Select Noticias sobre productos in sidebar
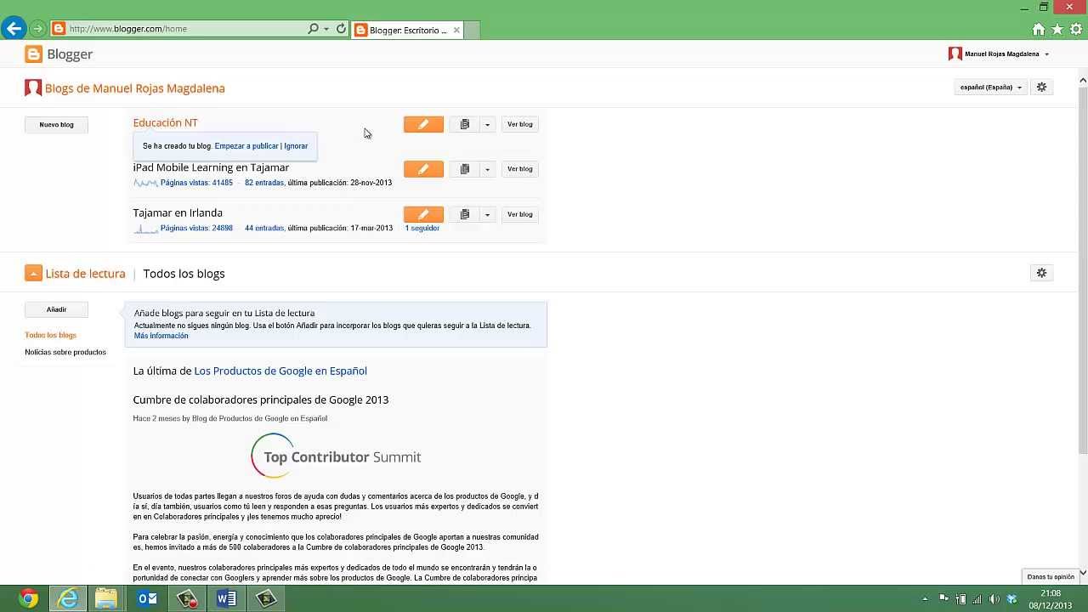 click(x=65, y=352)
